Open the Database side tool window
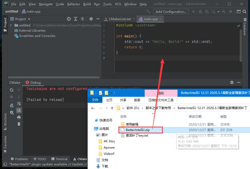This screenshot has height=169, width=250. (245, 27)
